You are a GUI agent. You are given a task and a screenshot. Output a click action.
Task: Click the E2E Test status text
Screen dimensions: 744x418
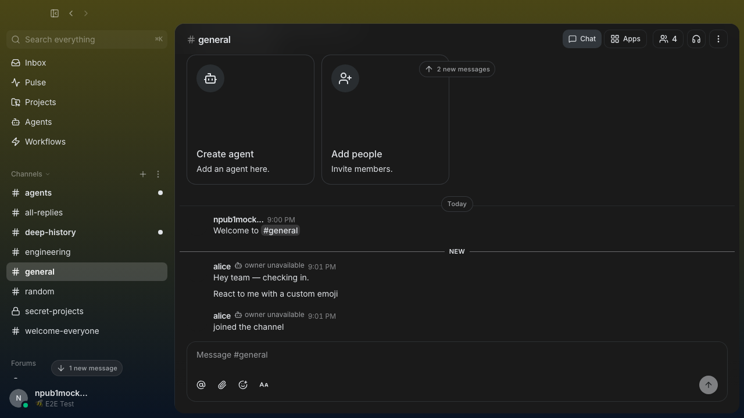(59, 404)
